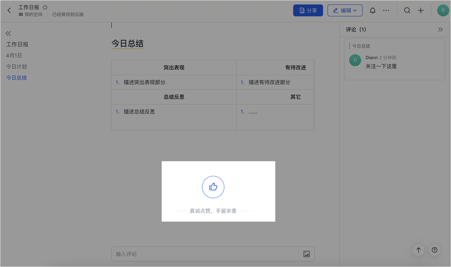The width and height of the screenshot is (451, 267).
Task: Jump to 工作日报 in outline
Action: click(17, 44)
